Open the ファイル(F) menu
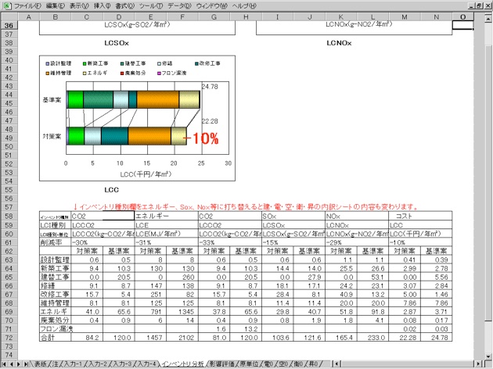This screenshot has height=369, width=493. (x=27, y=6)
